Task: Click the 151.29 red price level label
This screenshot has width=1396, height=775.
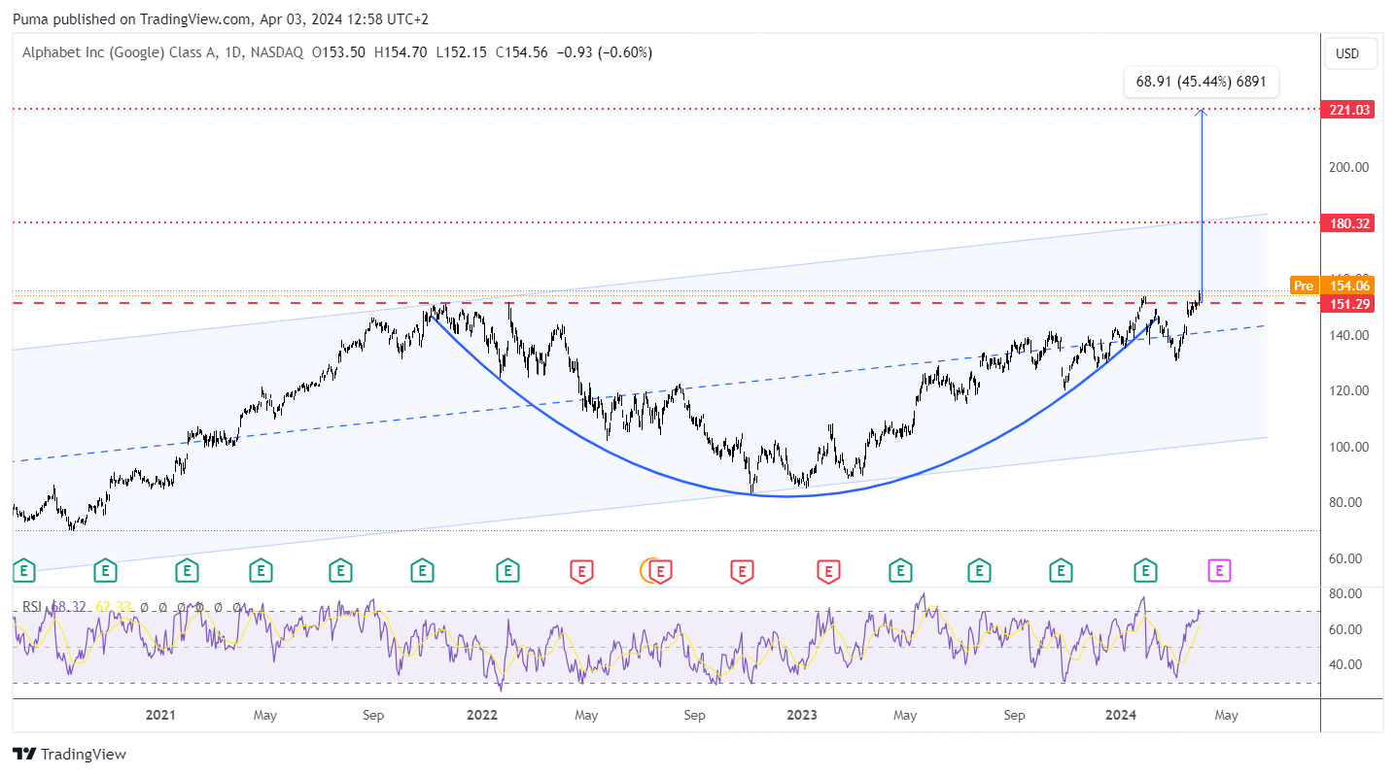Action: coord(1347,304)
